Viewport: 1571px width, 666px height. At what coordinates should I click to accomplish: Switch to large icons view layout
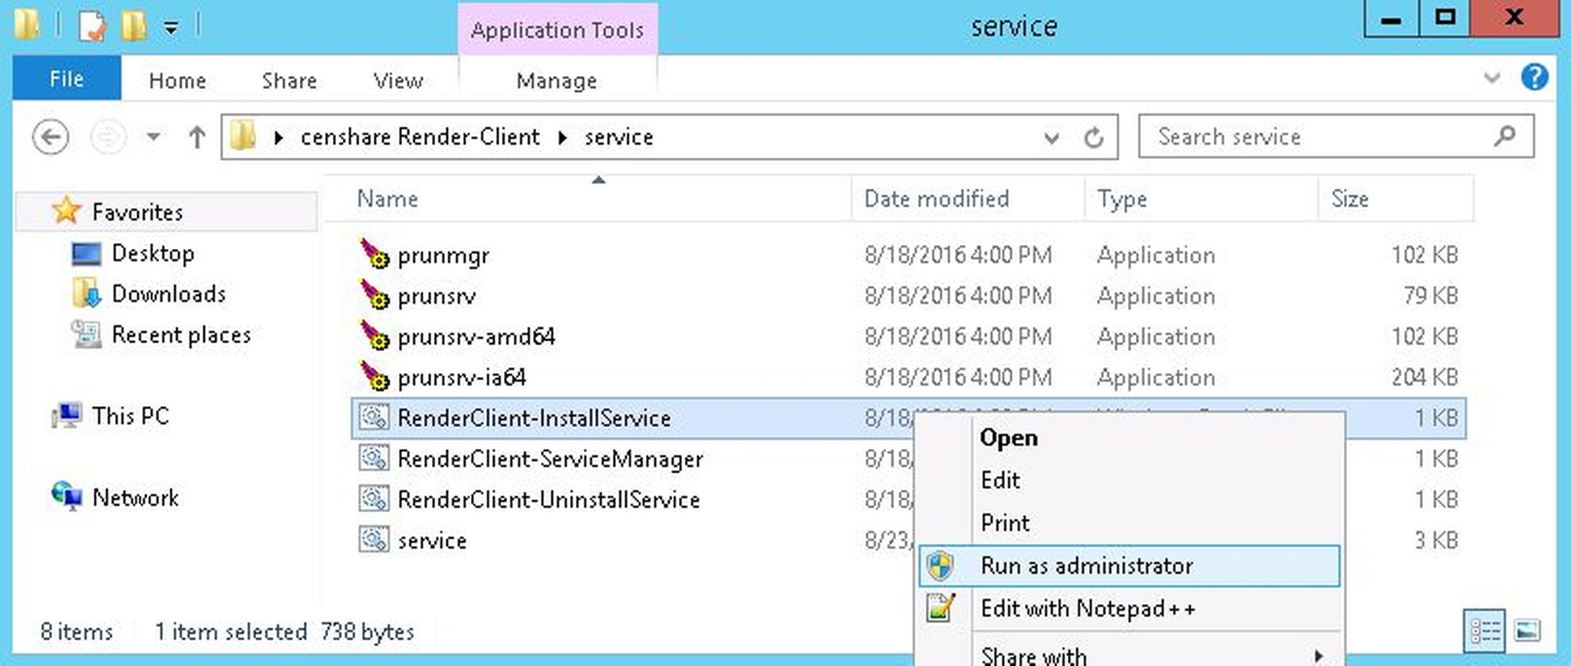tap(1527, 632)
